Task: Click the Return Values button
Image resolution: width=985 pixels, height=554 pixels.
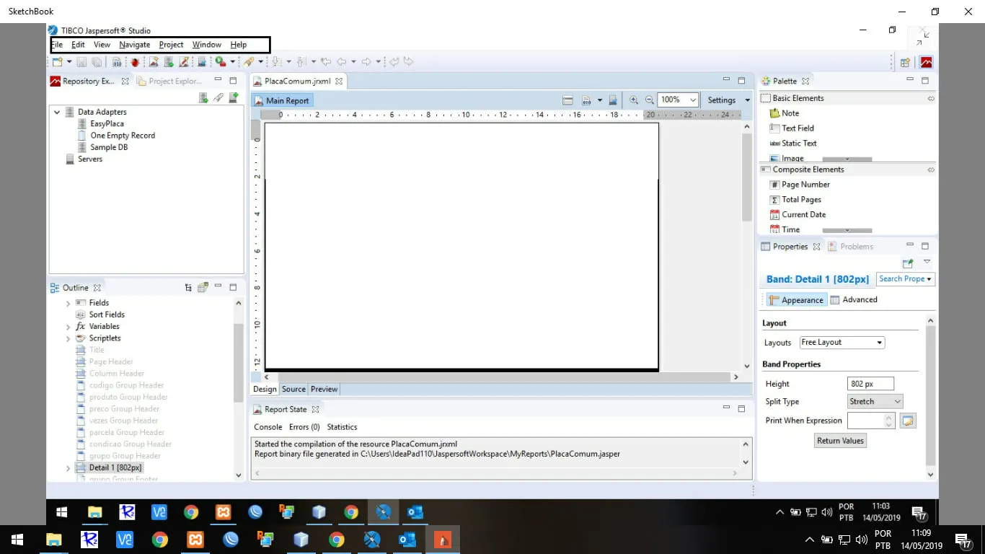Action: click(x=840, y=441)
